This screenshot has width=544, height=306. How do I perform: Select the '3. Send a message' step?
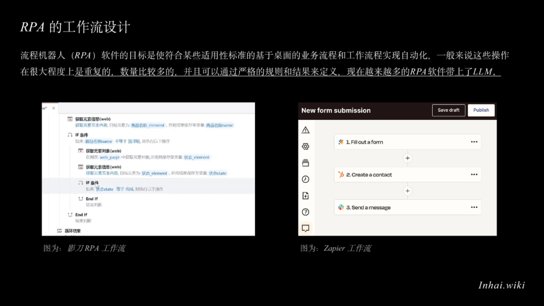tap(407, 207)
